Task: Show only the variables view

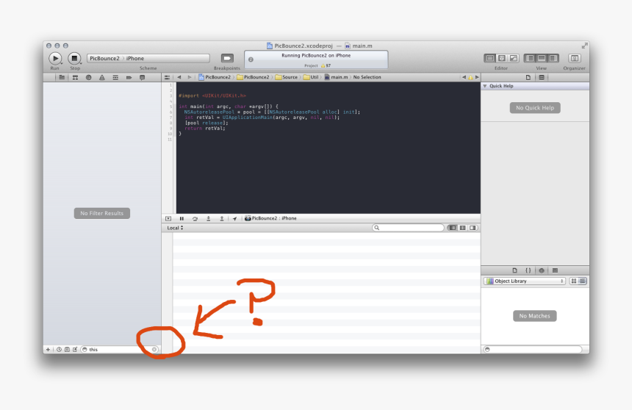Action: tap(453, 228)
